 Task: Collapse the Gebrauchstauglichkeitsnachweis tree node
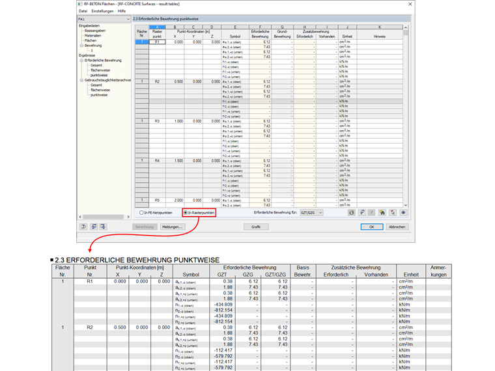81,80
